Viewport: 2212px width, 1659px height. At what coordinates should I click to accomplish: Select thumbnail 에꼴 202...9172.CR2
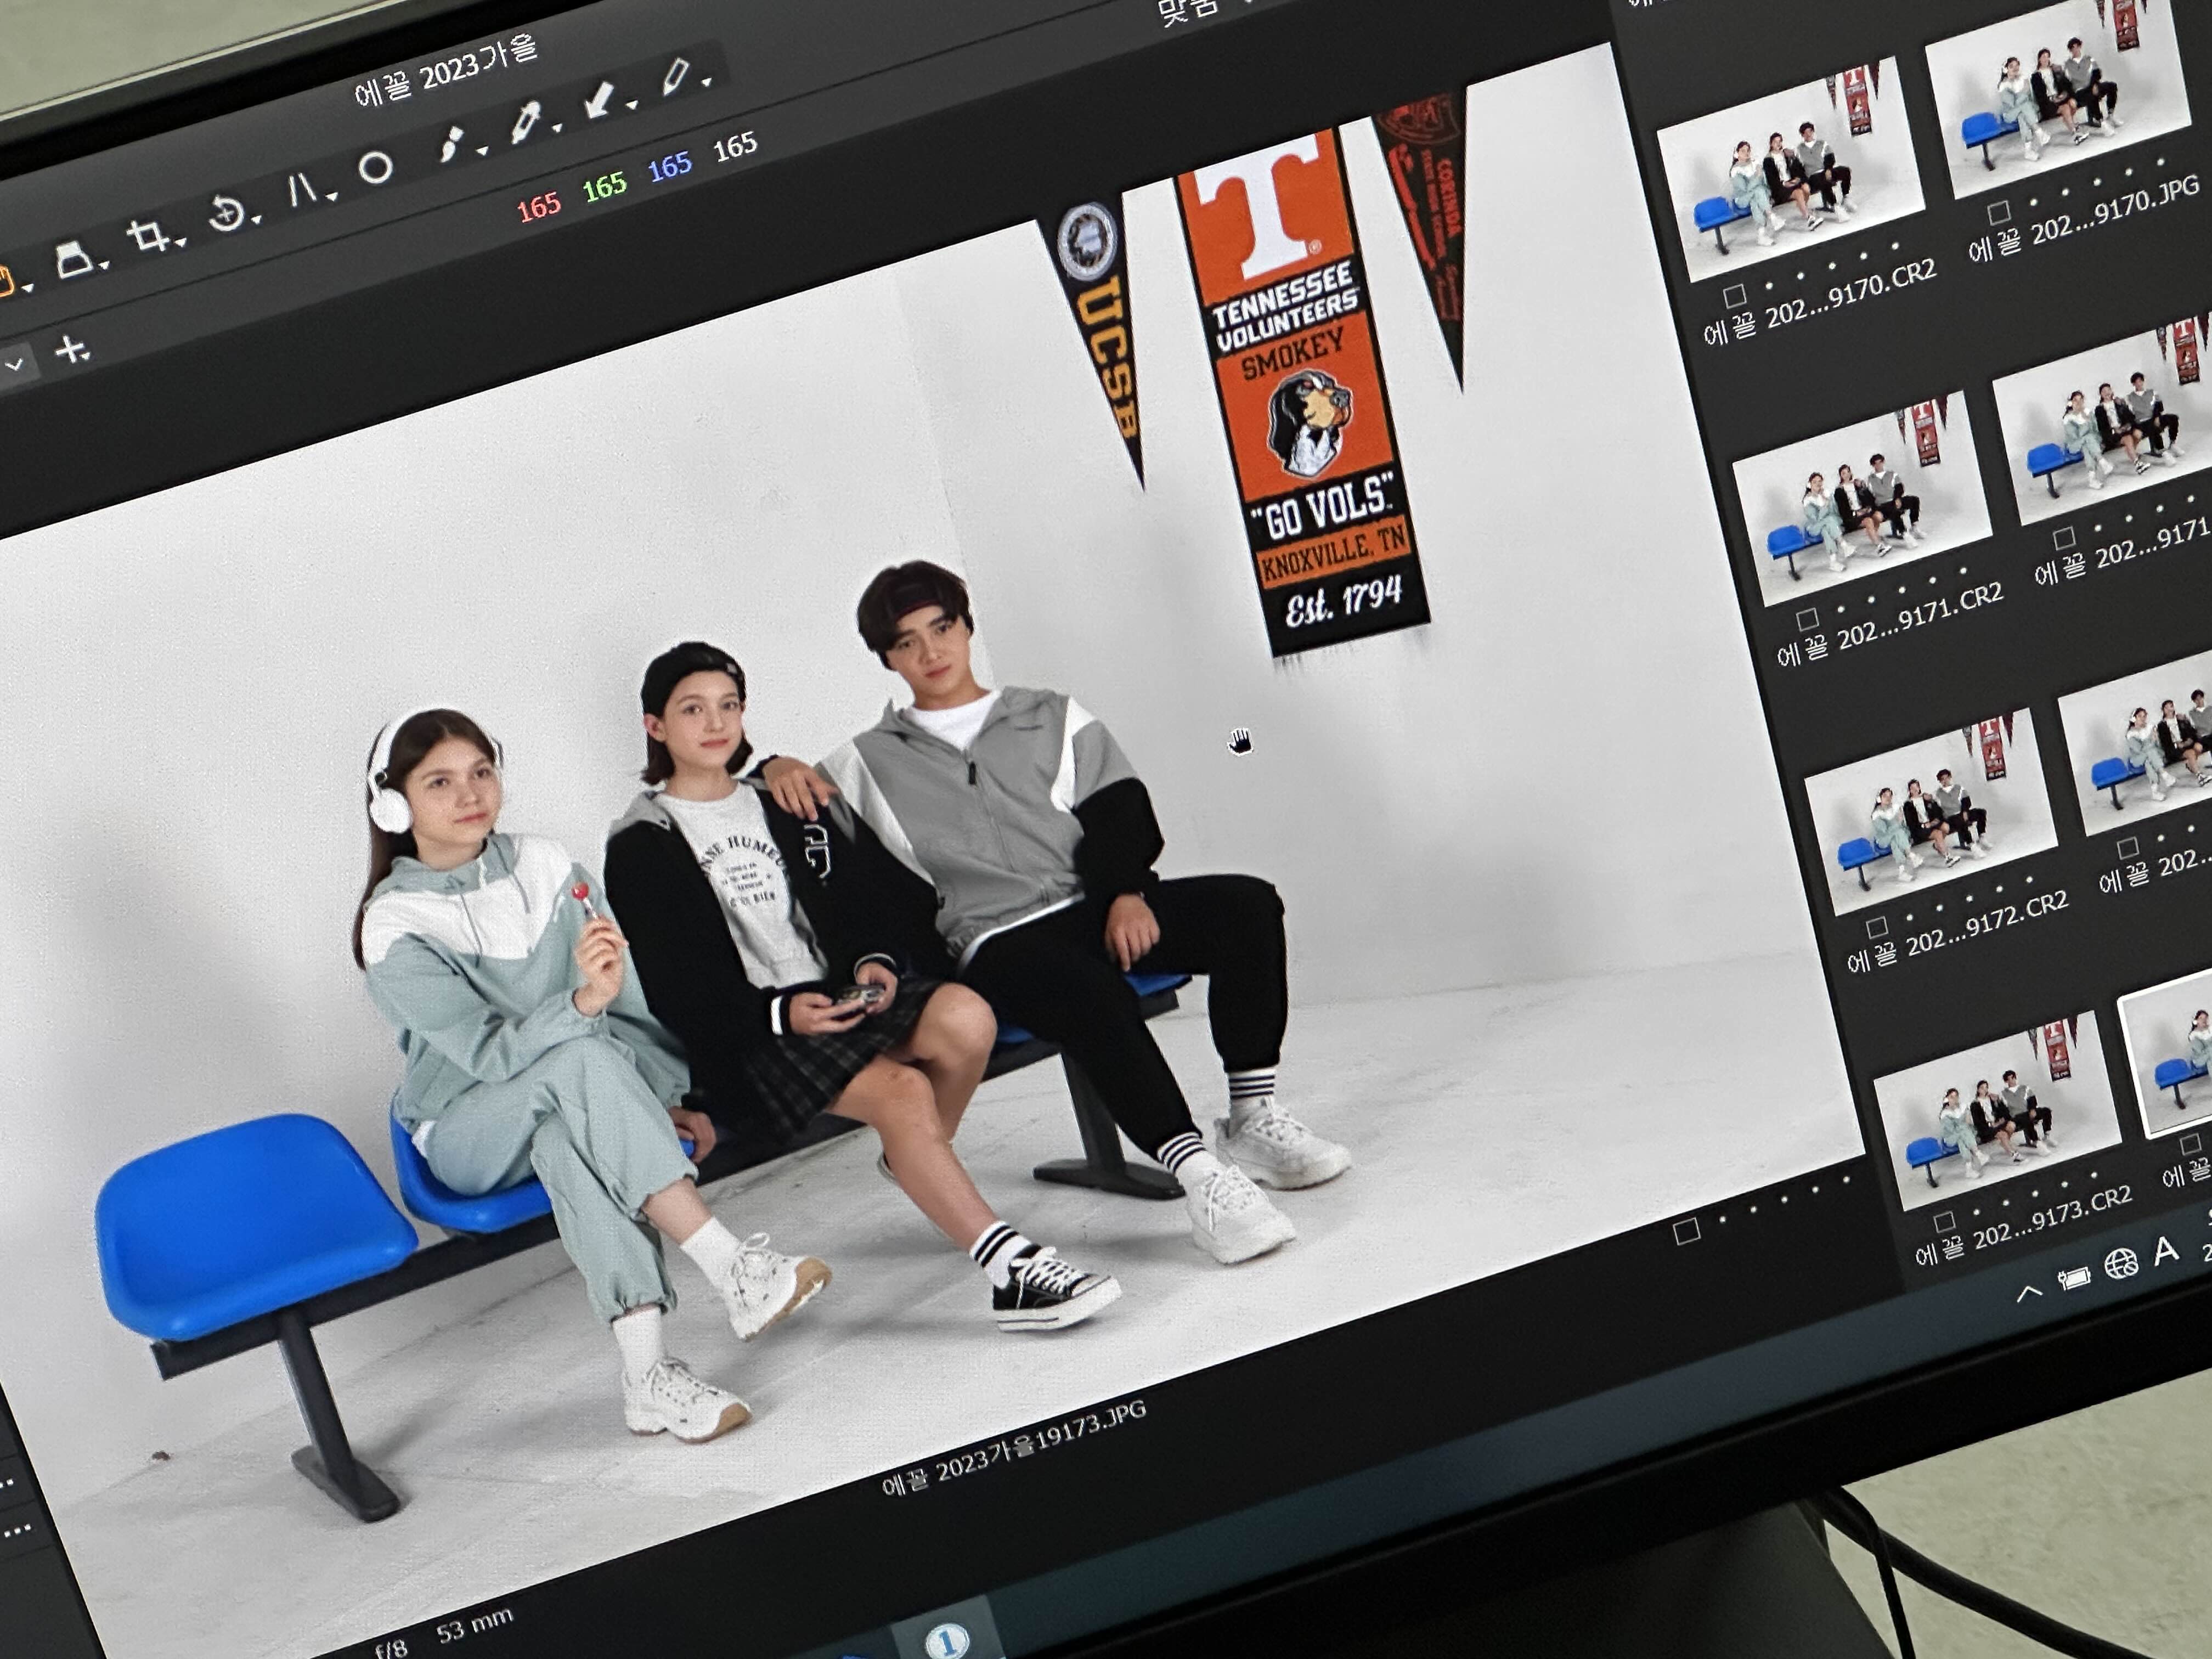pyautogui.click(x=1930, y=812)
